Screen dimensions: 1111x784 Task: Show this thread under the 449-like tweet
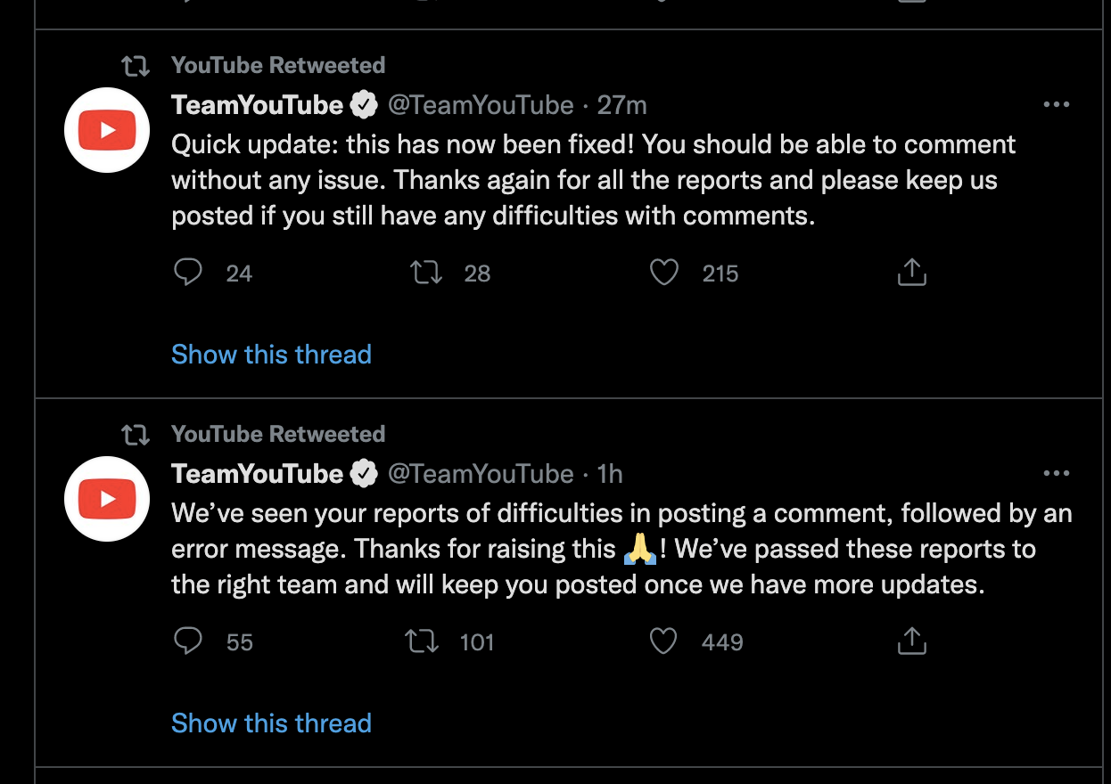pyautogui.click(x=271, y=723)
